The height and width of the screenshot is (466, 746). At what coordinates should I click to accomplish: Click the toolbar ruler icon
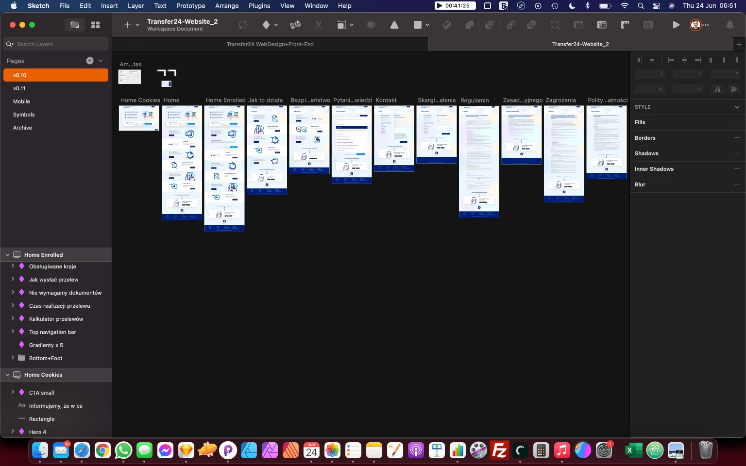(x=625, y=25)
